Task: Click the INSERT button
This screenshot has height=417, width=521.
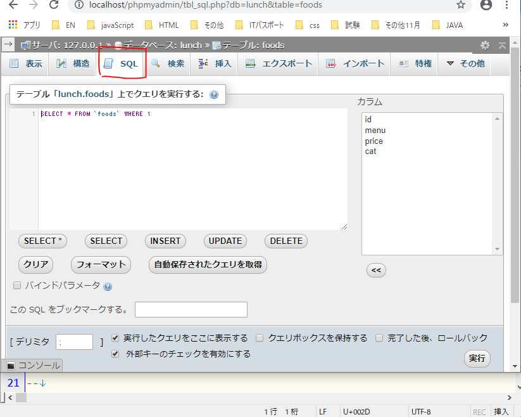Action: click(165, 241)
